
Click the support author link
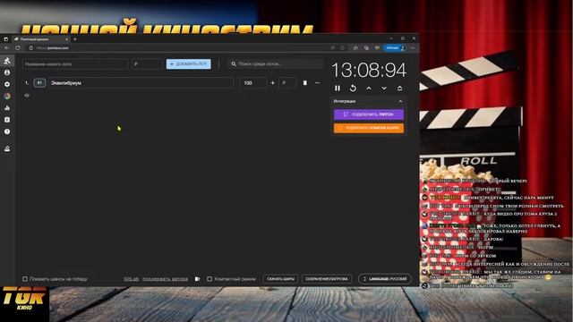click(x=165, y=279)
